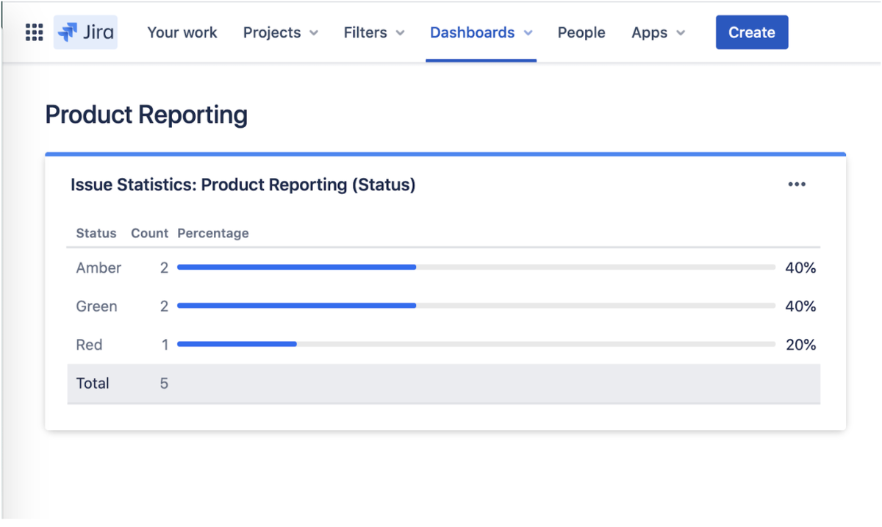Go to the People page
Screen dimensions: 882x527
pyautogui.click(x=581, y=32)
